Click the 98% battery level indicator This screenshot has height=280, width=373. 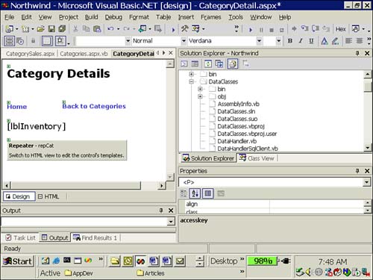(262, 261)
